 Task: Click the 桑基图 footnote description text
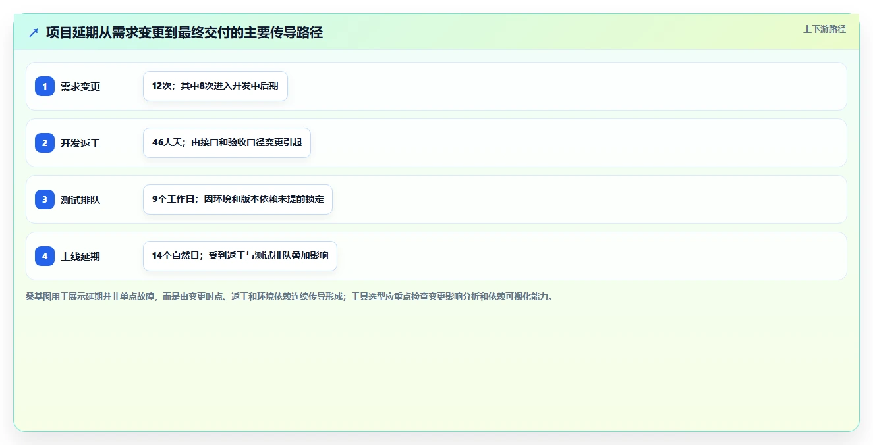click(x=291, y=297)
